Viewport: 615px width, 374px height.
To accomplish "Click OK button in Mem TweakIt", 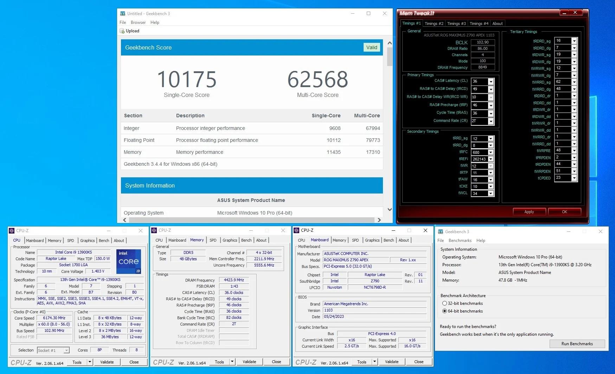I will [564, 212].
